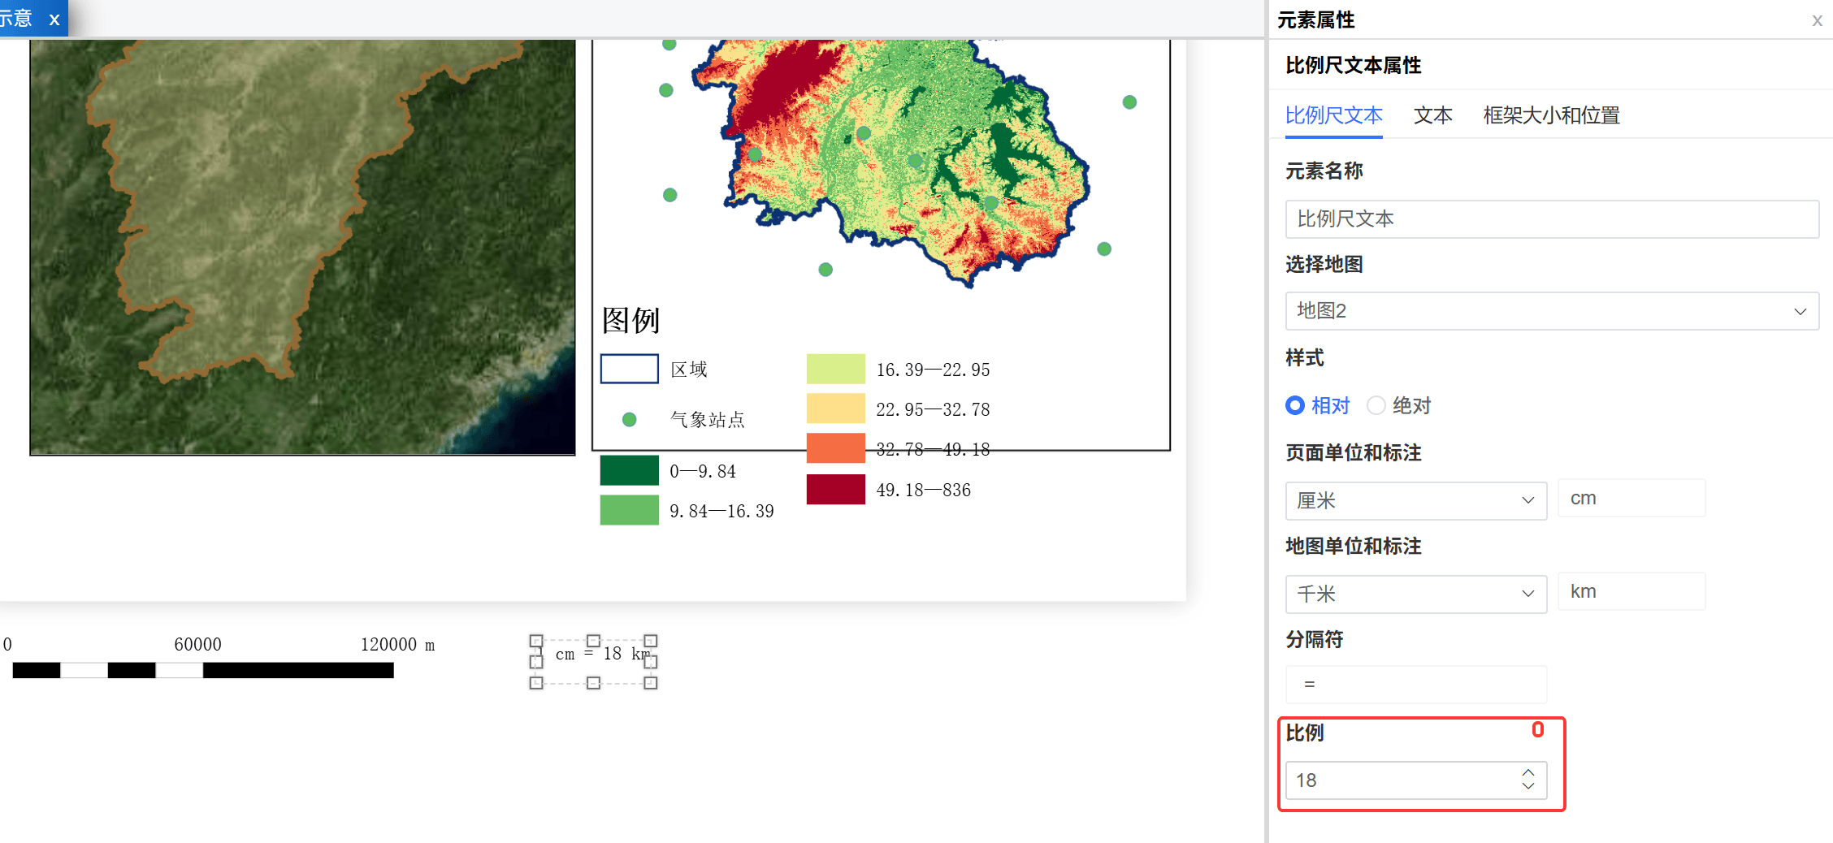Close the 示意 document tab
The image size is (1833, 843).
[x=54, y=19]
